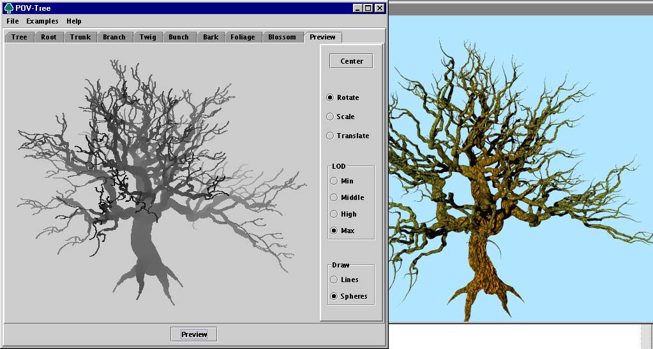The height and width of the screenshot is (349, 653).
Task: Switch to the Tree tab
Action: point(19,37)
